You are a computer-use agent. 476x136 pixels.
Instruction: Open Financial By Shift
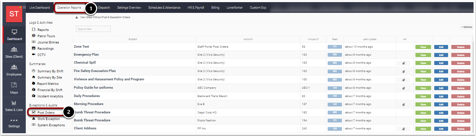point(47,90)
